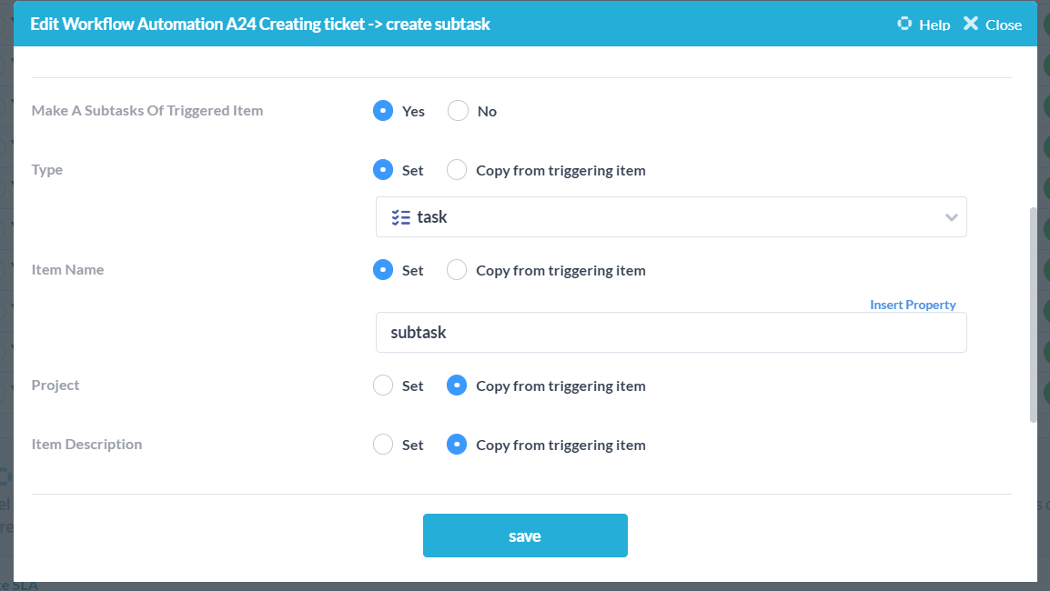The image size is (1050, 591).
Task: Click the X icon to dismiss the dialog
Action: point(968,24)
